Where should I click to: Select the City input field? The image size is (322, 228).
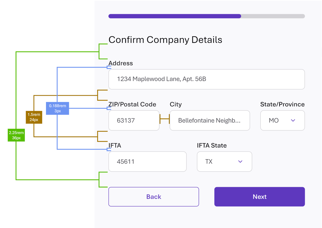click(210, 121)
